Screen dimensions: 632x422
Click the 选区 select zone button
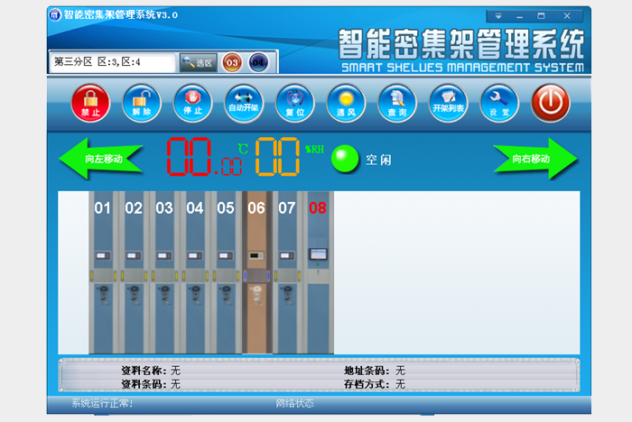(x=198, y=62)
